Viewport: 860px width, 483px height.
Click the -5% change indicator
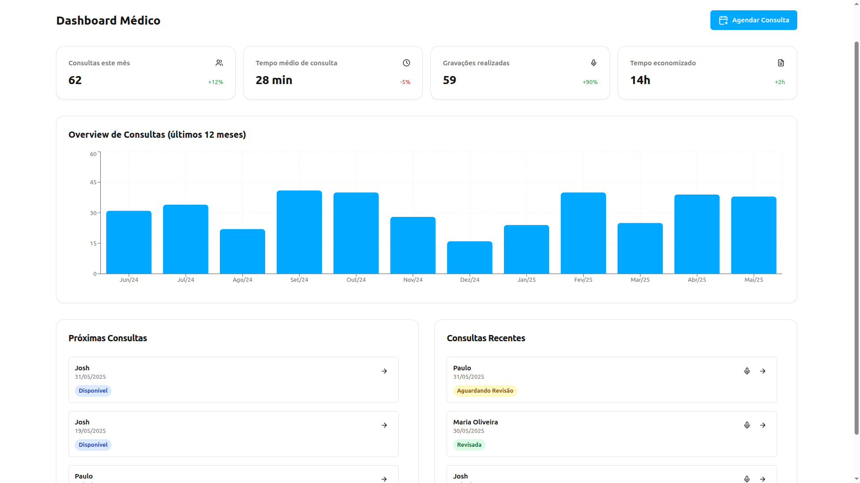click(405, 82)
